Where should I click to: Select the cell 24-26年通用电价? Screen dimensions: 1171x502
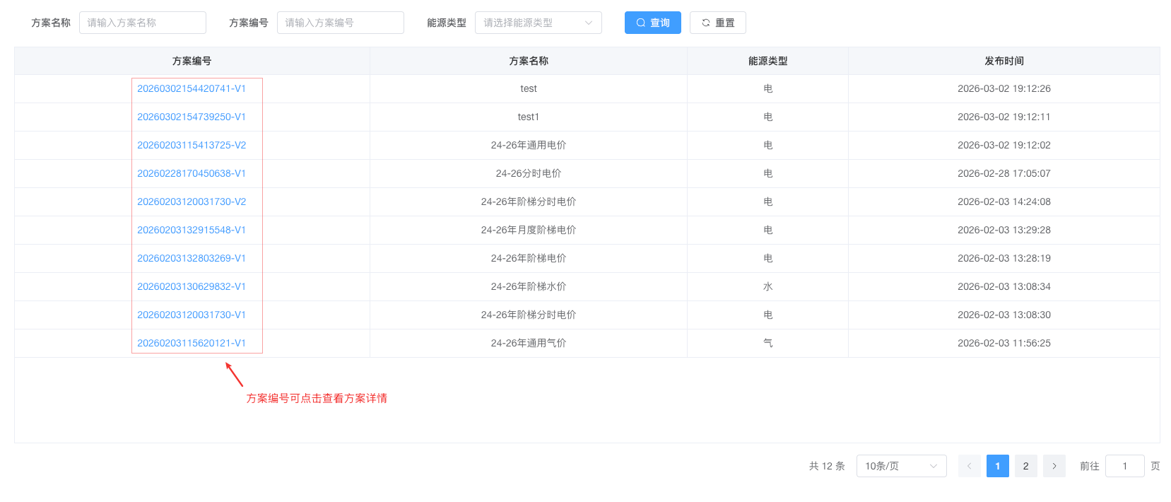(x=529, y=145)
